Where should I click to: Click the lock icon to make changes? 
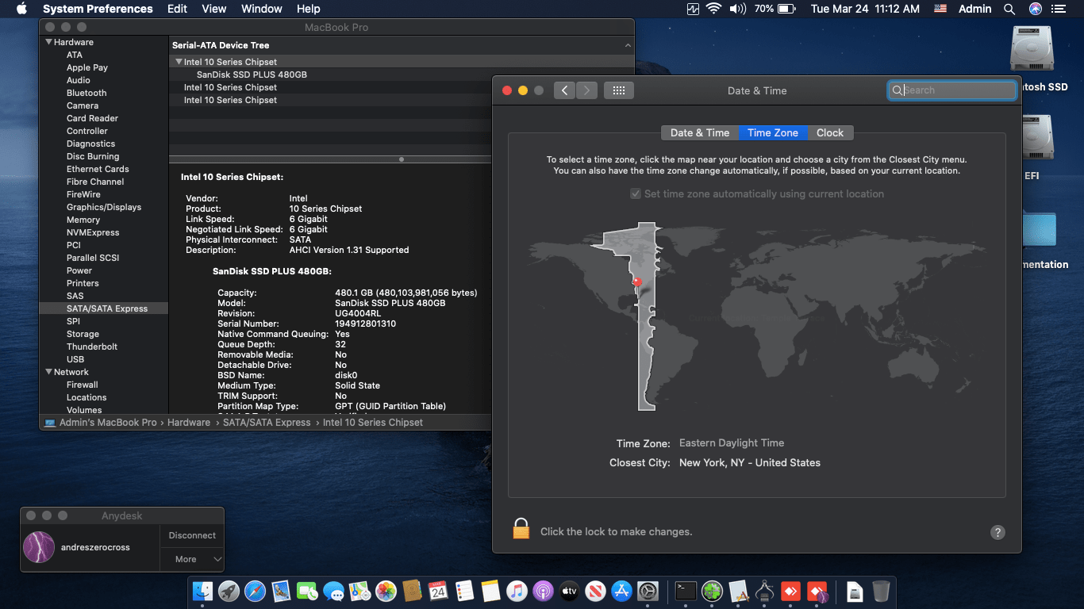click(521, 529)
